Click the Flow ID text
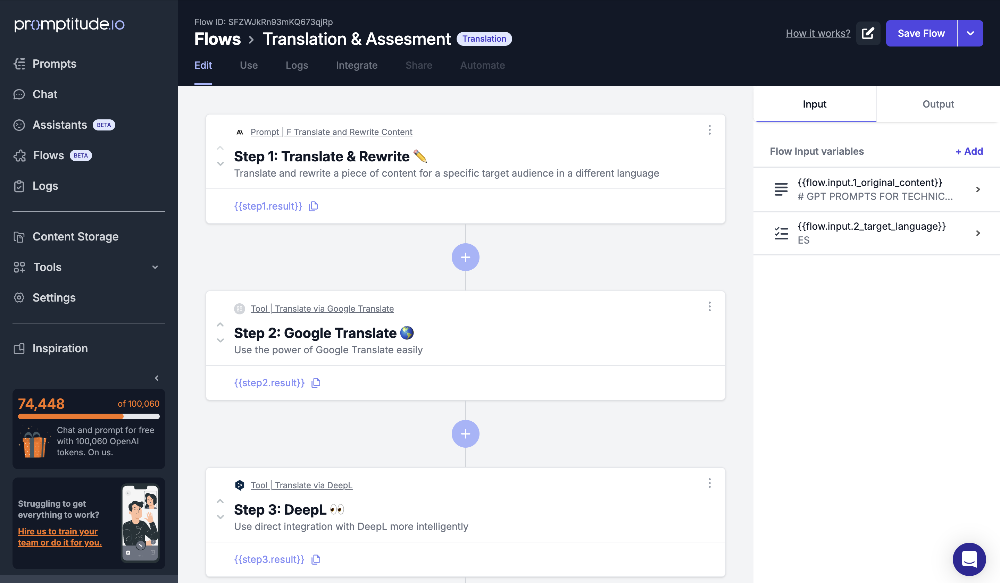1000x583 pixels. click(x=264, y=22)
